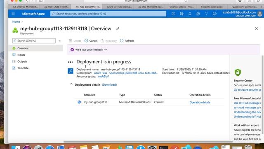
Task: Click the Correlation ID value
Action: pos(205,73)
